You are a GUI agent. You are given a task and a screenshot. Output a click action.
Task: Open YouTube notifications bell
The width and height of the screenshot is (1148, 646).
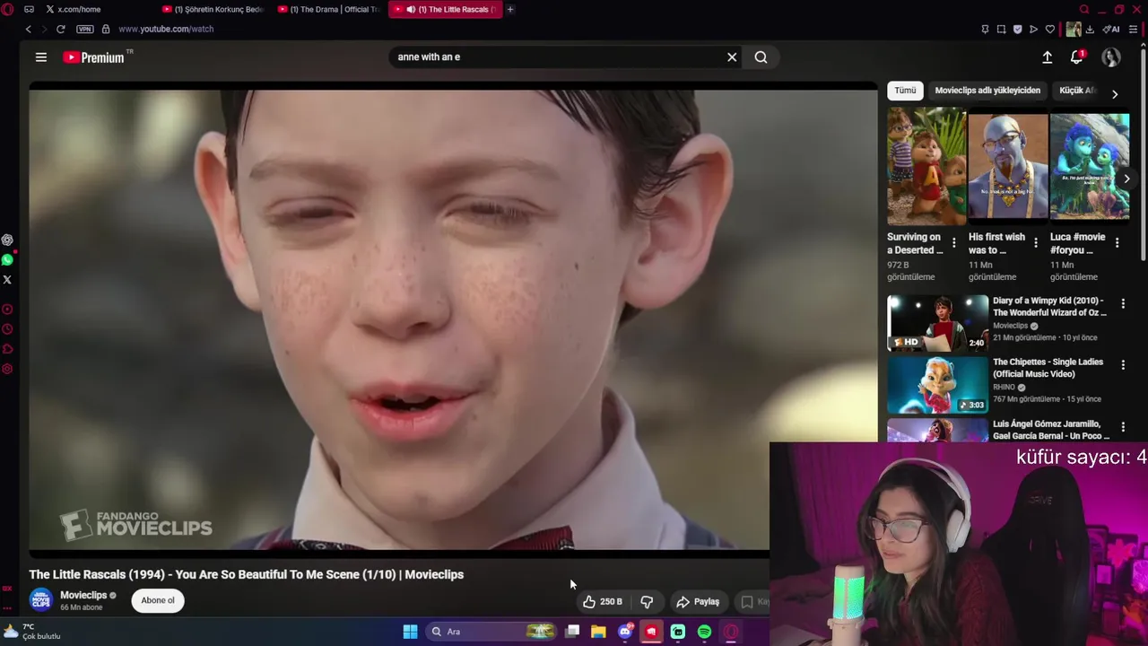[x=1077, y=57]
